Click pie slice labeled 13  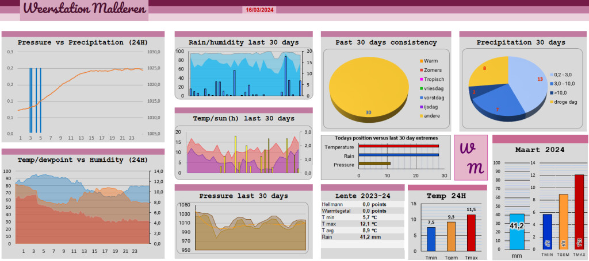(529, 83)
